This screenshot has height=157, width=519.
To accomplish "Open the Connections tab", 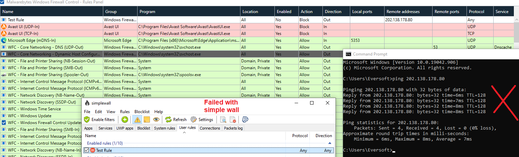I will (210, 128).
